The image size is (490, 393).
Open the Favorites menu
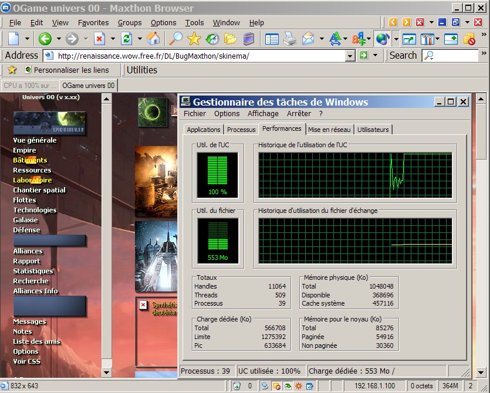[93, 22]
